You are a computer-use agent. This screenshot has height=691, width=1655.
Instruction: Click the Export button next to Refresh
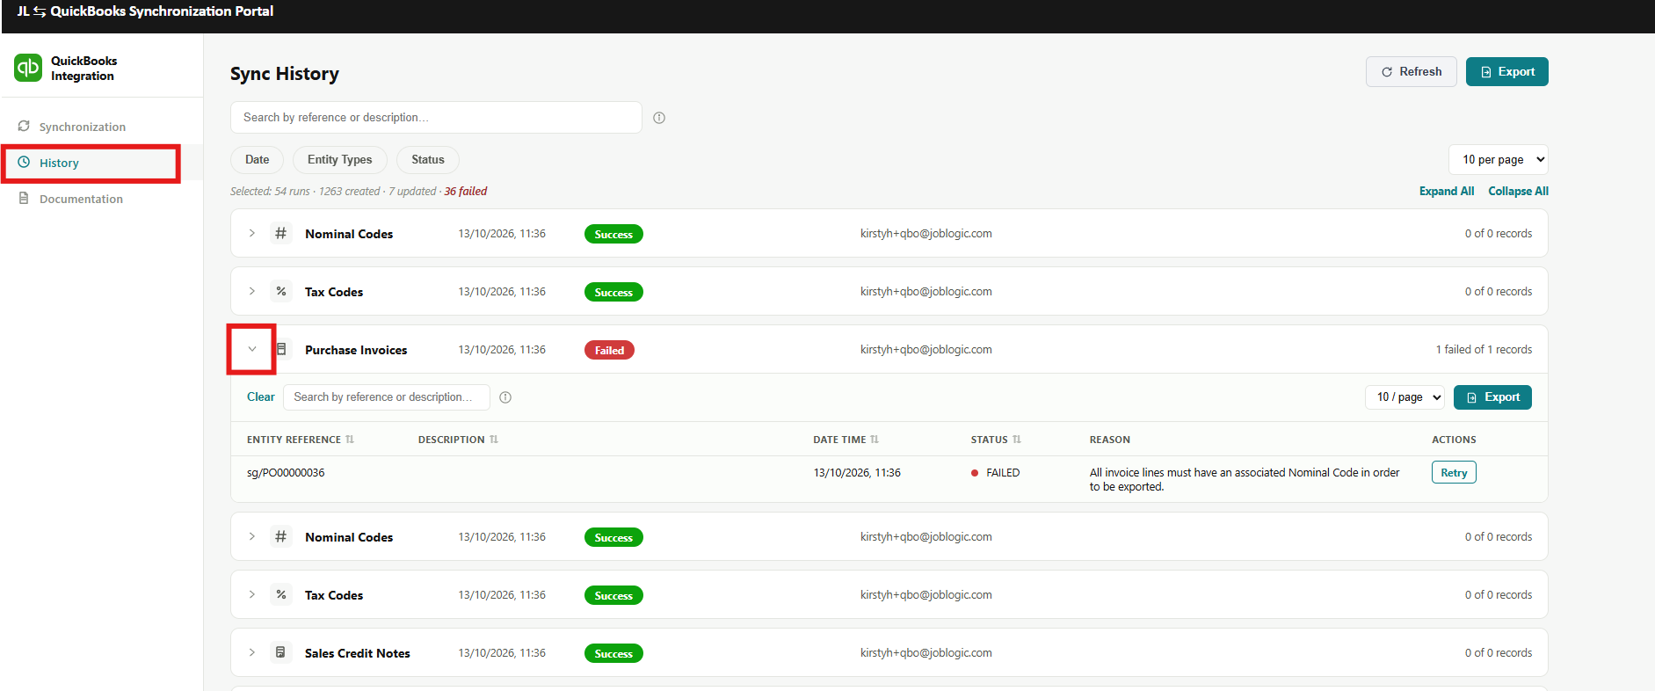(1507, 72)
